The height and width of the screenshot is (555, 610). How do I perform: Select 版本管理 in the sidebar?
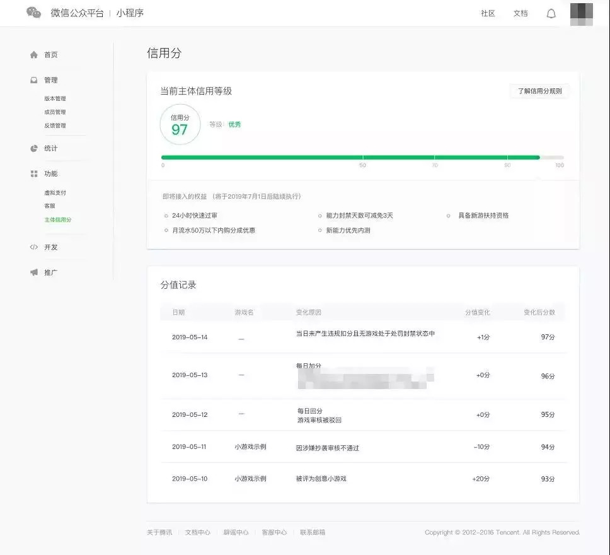click(55, 98)
